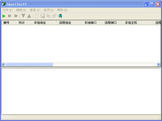
Task: Click the horizontal scrollbar left arrow
Action: (x=3, y=65)
